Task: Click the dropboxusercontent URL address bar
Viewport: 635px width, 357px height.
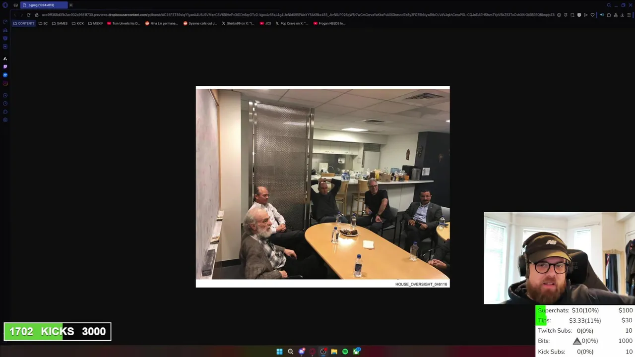Action: [x=298, y=15]
